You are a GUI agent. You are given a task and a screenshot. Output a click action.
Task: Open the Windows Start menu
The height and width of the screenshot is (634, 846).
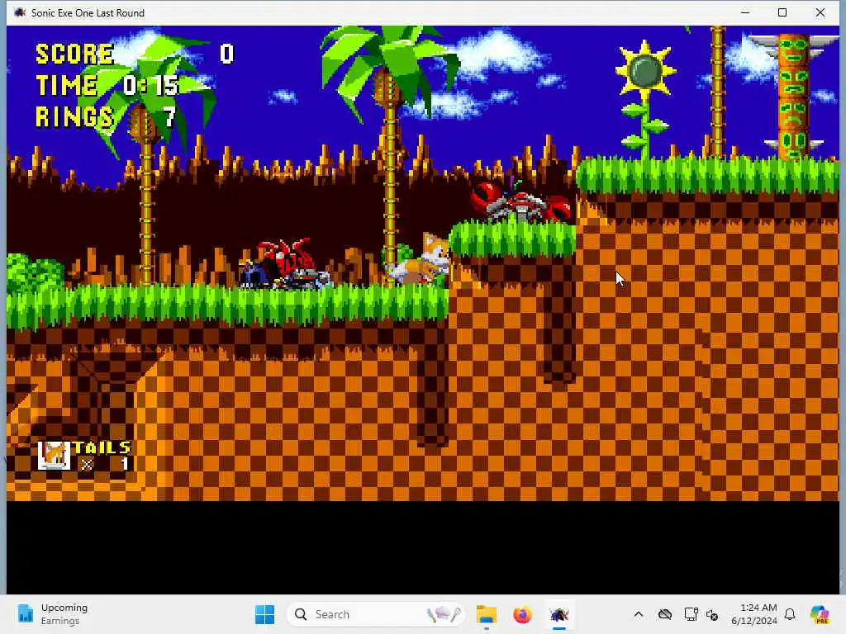point(264,614)
